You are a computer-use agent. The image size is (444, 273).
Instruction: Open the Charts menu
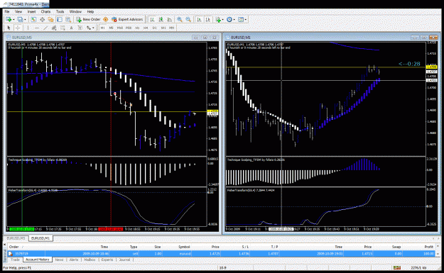pos(45,11)
